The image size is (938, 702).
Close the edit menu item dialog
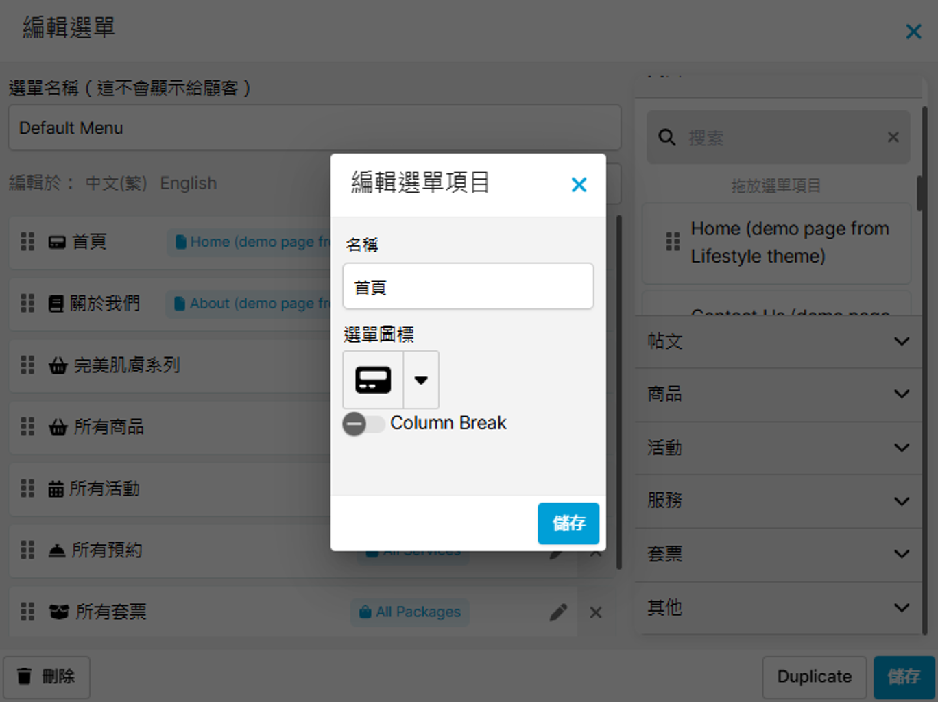[579, 184]
